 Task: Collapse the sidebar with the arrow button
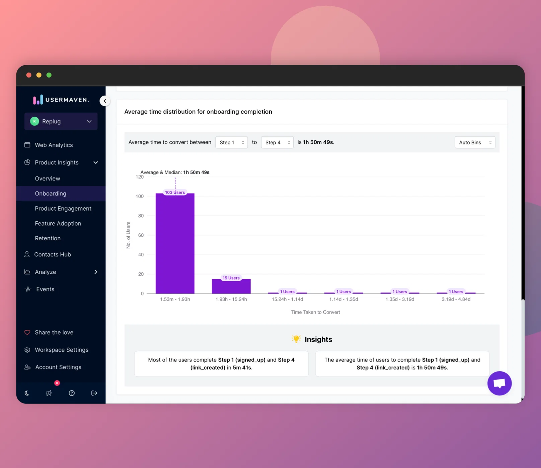[x=105, y=101]
